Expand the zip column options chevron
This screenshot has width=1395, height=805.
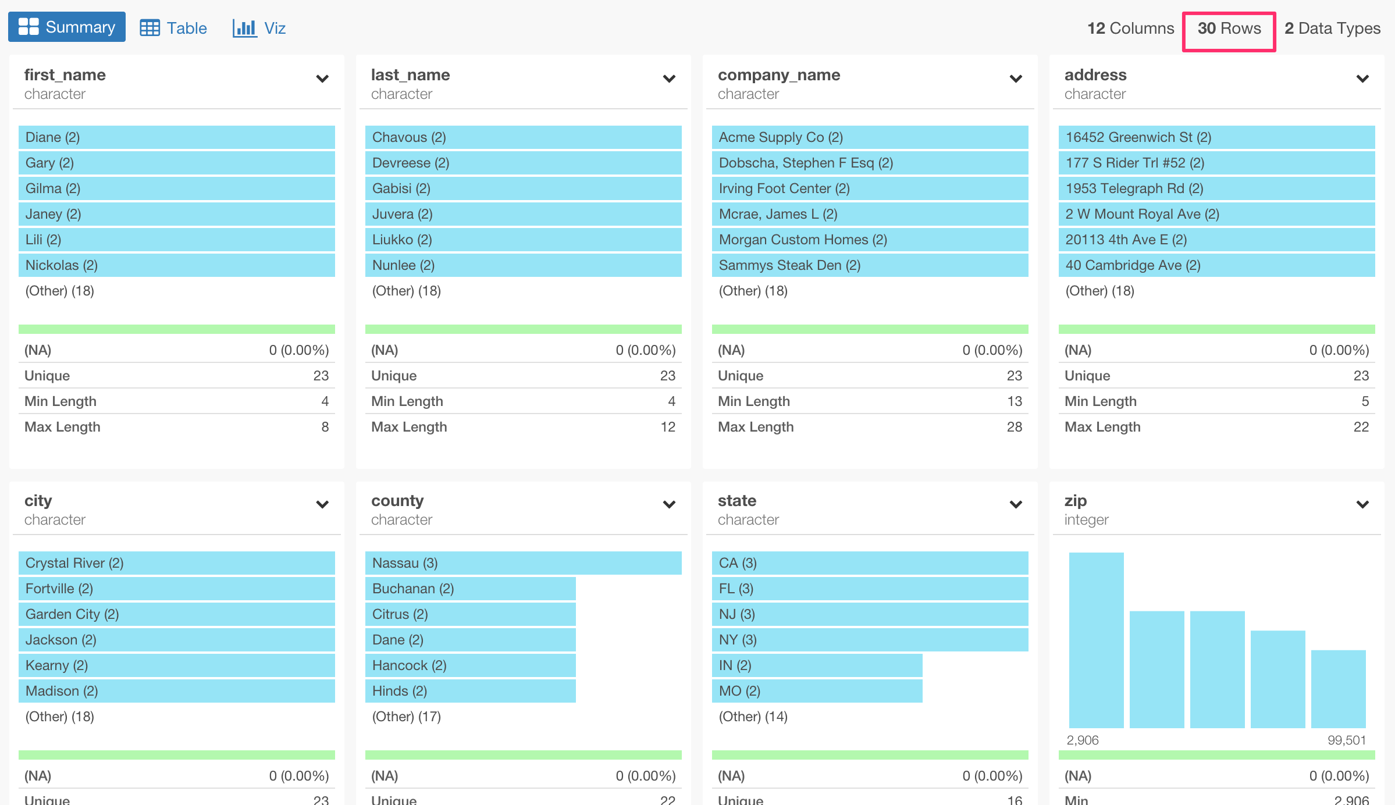(x=1362, y=505)
